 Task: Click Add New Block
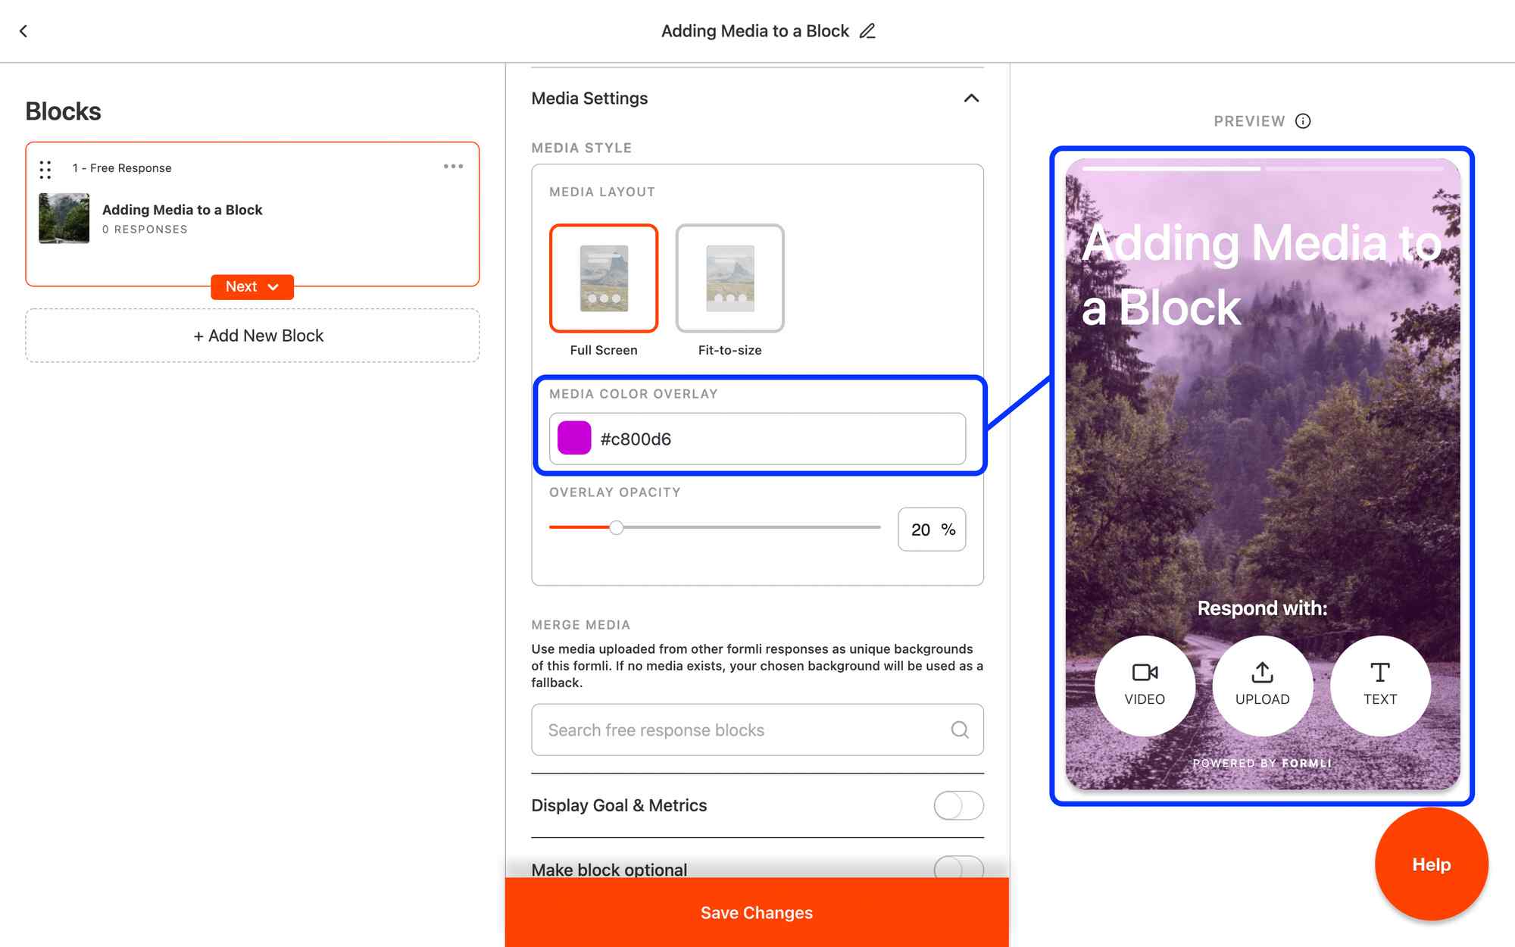252,336
